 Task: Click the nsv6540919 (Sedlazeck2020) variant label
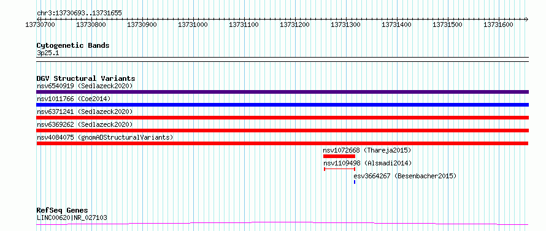85,86
